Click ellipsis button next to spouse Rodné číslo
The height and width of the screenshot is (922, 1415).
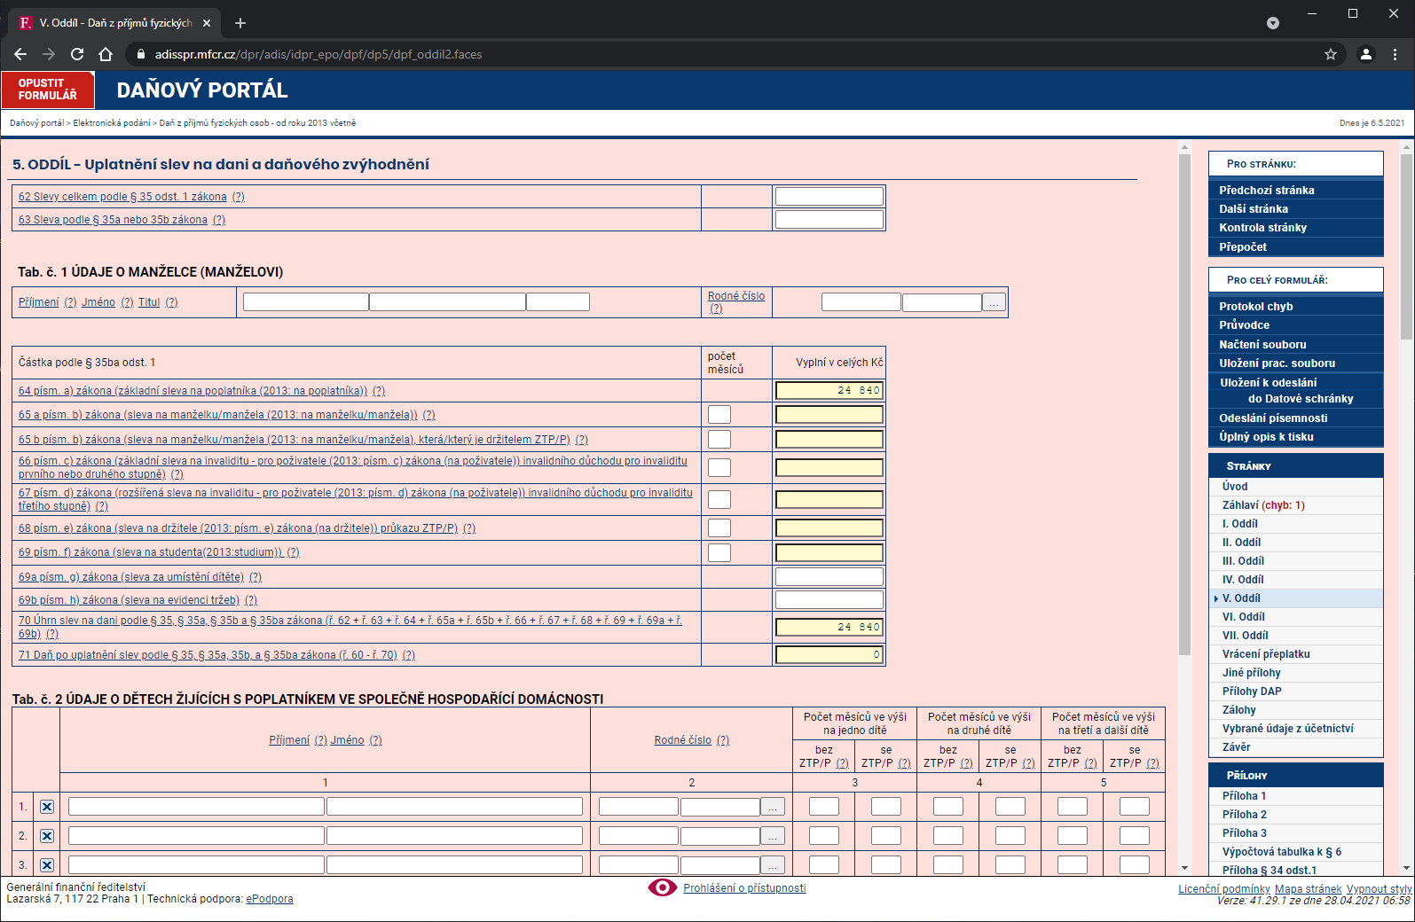coord(994,302)
